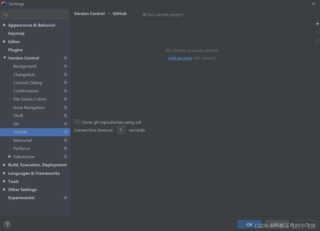Click 'No GitHub accounts added.' text
Screen dimensions: 320x231
click(x=192, y=50)
